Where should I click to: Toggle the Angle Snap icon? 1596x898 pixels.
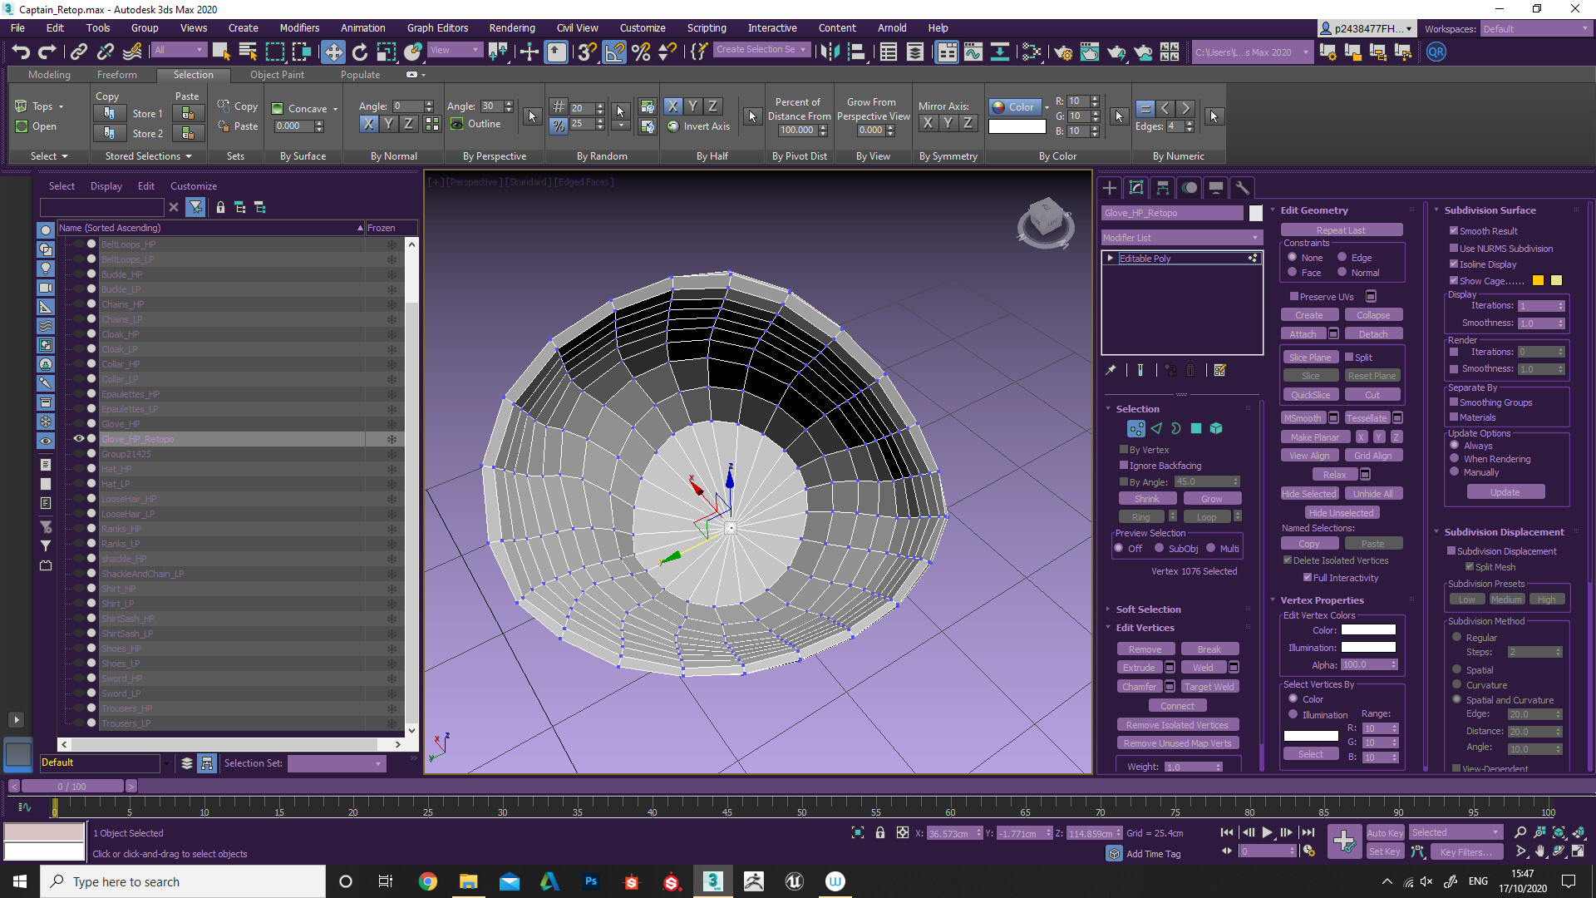(x=613, y=52)
